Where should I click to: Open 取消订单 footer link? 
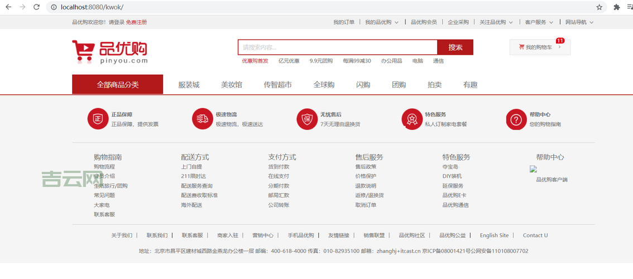click(x=366, y=205)
